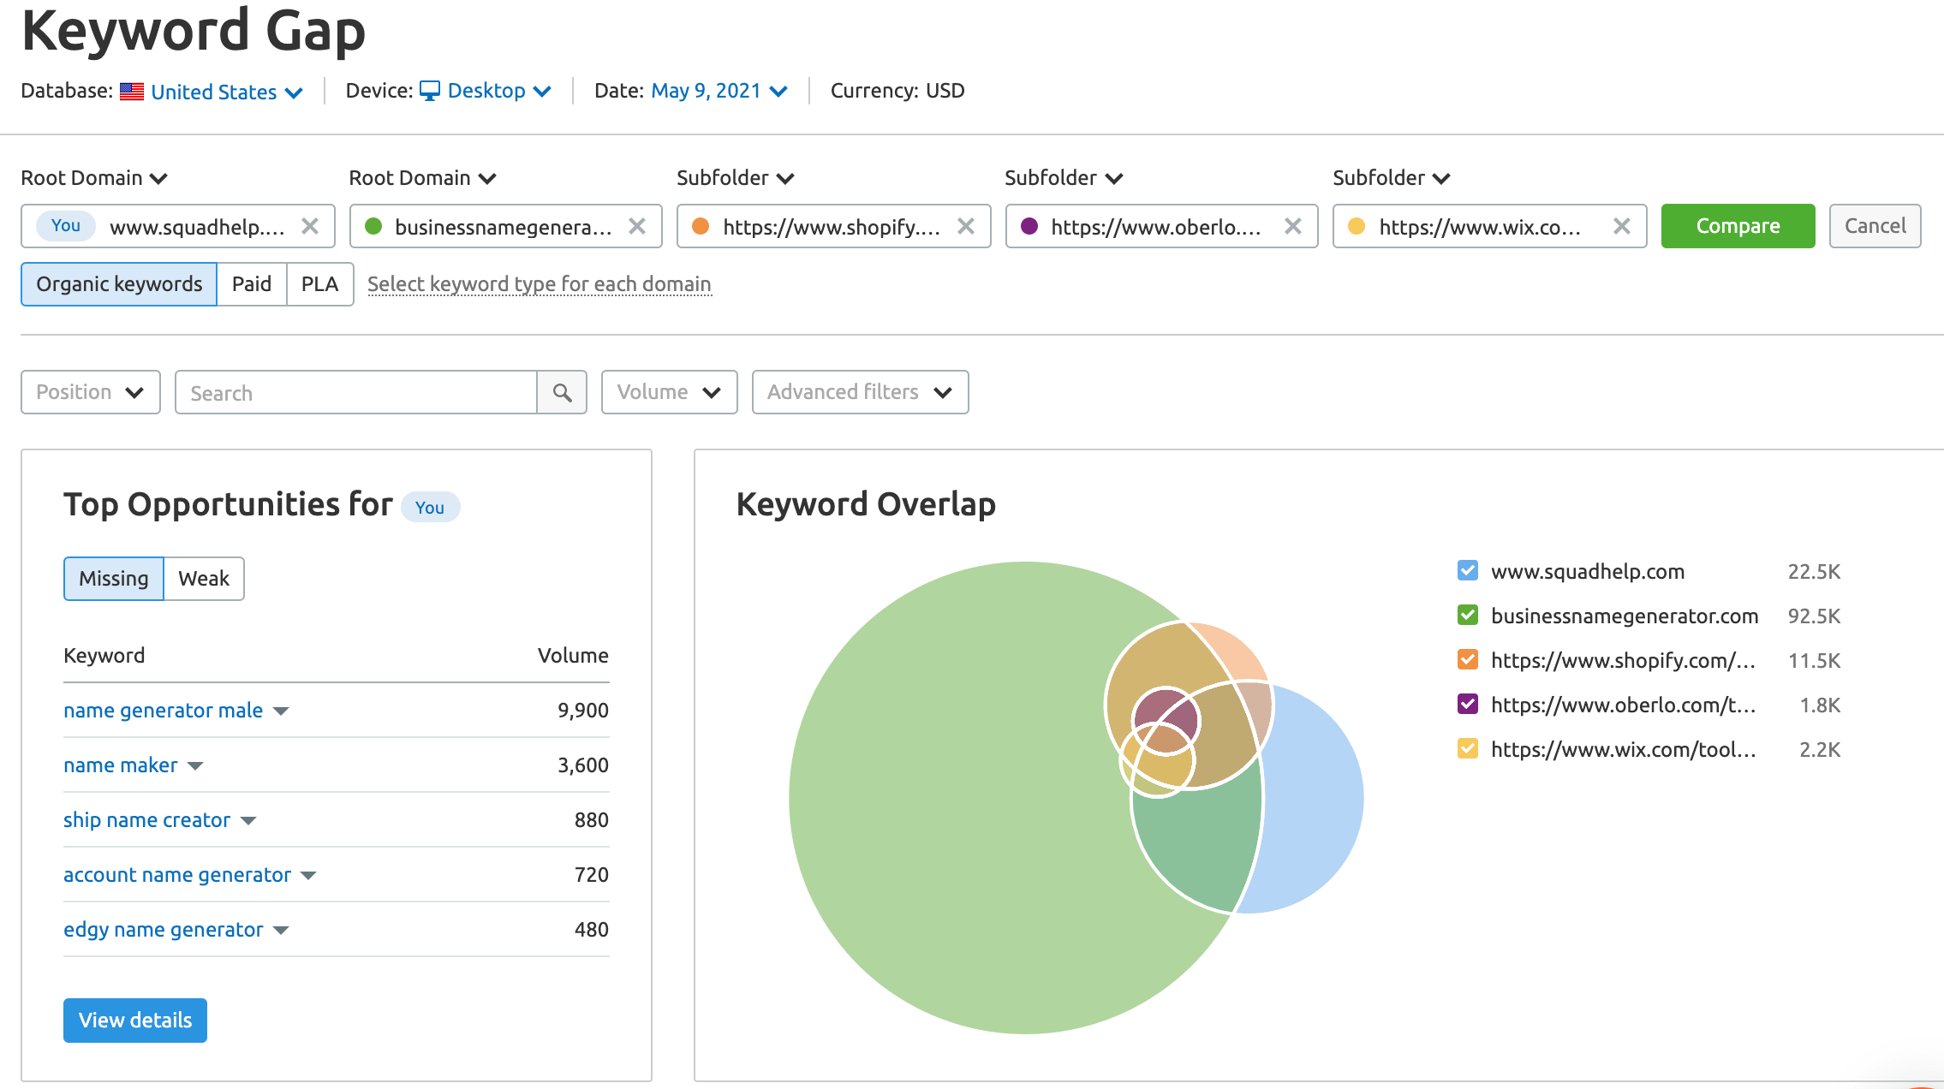Click the You badge next to Top Opportunities
This screenshot has height=1089, width=1944.
[430, 507]
